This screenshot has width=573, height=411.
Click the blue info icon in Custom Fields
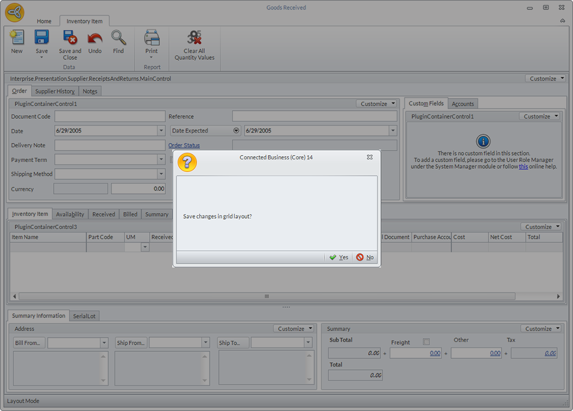[482, 141]
